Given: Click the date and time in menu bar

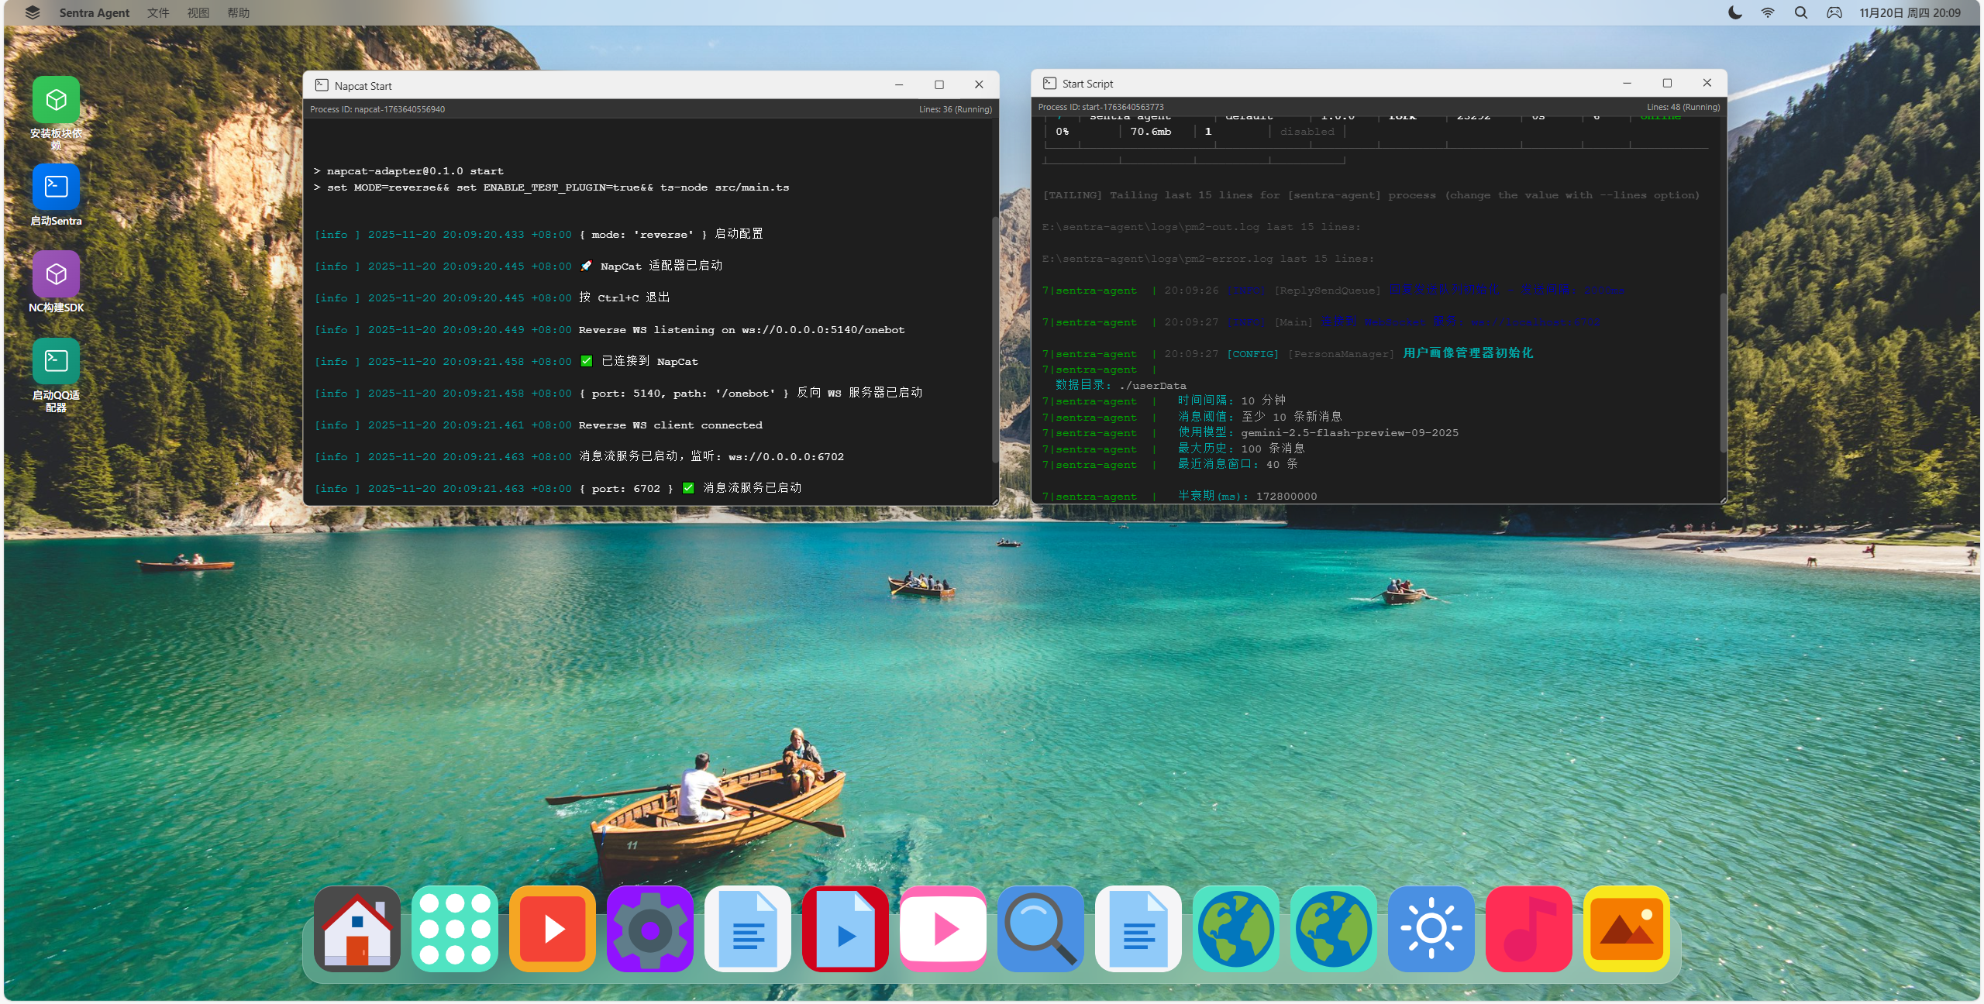Looking at the screenshot, I should point(1910,12).
